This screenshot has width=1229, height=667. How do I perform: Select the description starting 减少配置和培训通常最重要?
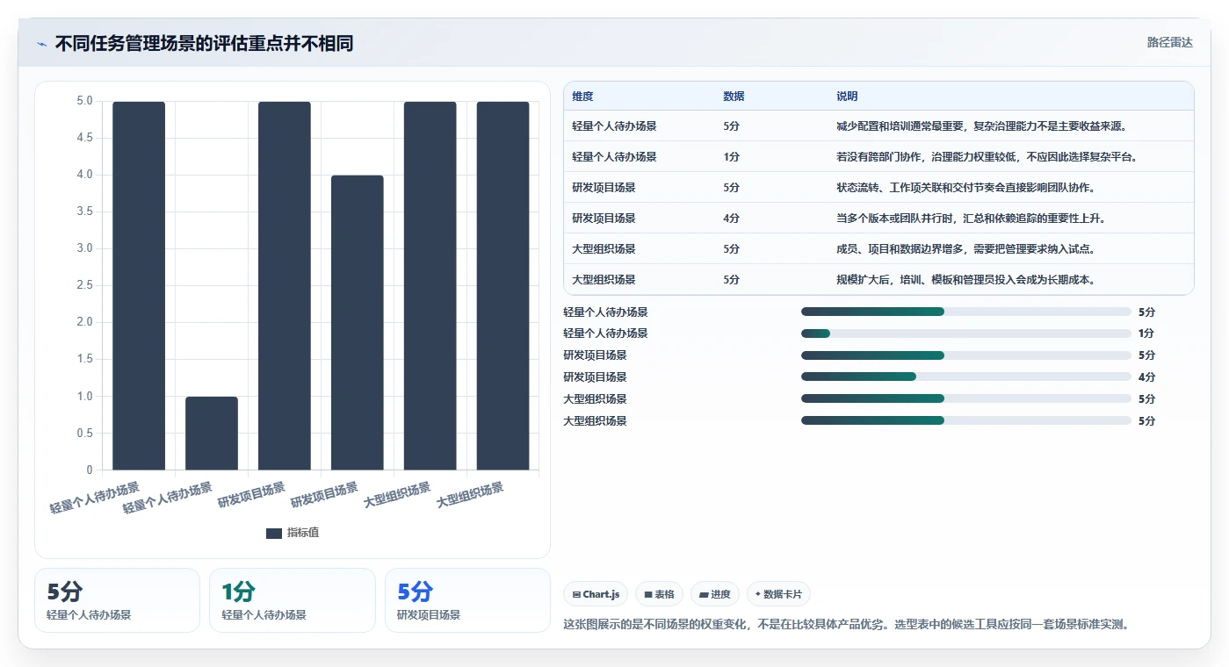click(x=981, y=126)
